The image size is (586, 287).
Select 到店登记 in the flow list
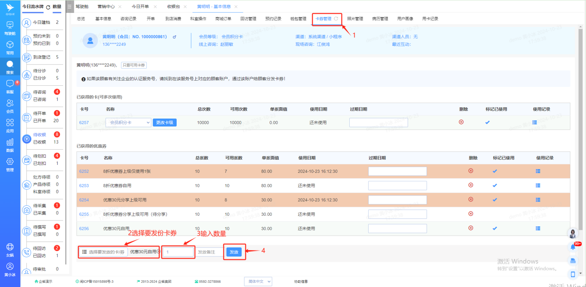pyautogui.click(x=42, y=57)
